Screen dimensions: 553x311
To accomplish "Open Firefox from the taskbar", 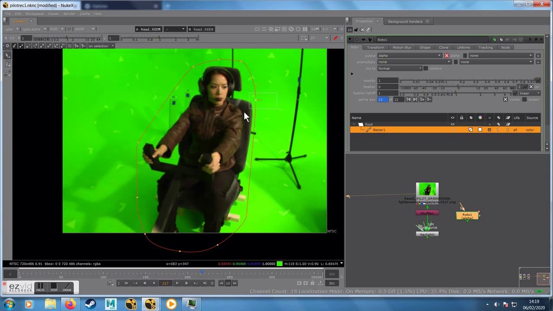I will pyautogui.click(x=70, y=305).
